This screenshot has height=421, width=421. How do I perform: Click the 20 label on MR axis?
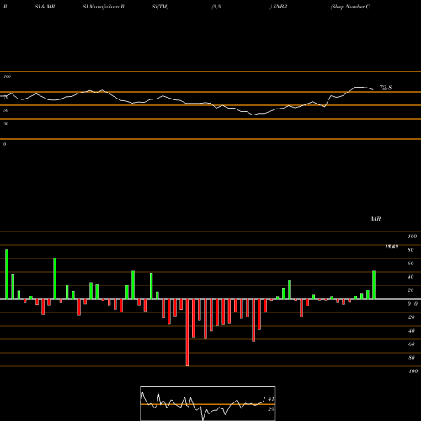pyautogui.click(x=411, y=290)
